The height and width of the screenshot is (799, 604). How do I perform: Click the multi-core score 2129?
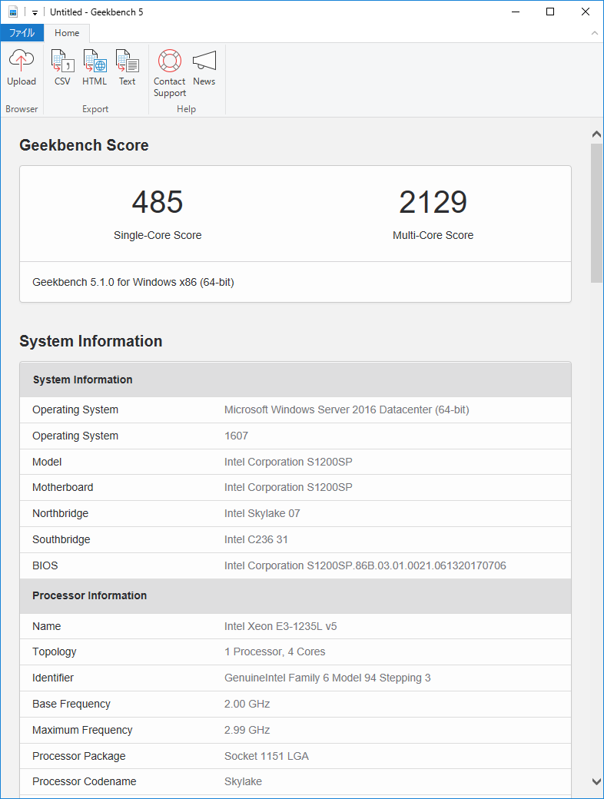(433, 202)
